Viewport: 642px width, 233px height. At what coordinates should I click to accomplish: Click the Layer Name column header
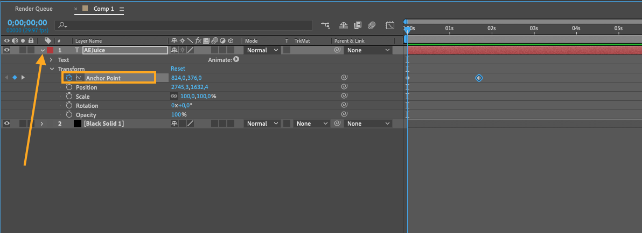[88, 40]
